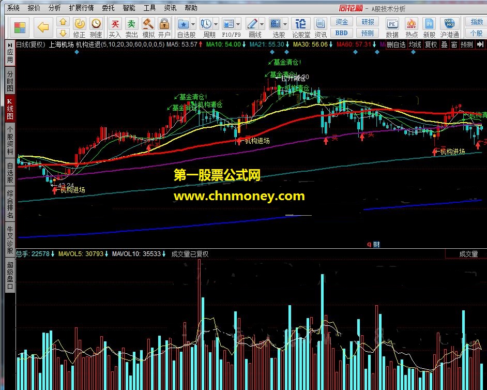This screenshot has width=487, height=390.
Task: Open the 工具 menu
Action: coord(149,8)
